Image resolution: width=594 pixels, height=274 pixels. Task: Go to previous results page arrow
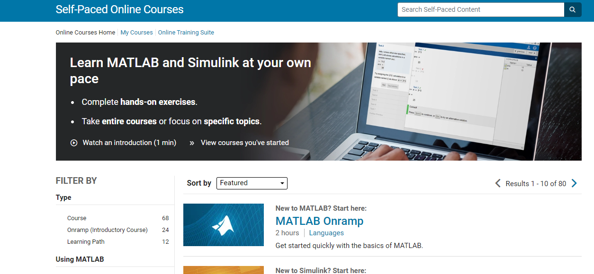pyautogui.click(x=498, y=183)
